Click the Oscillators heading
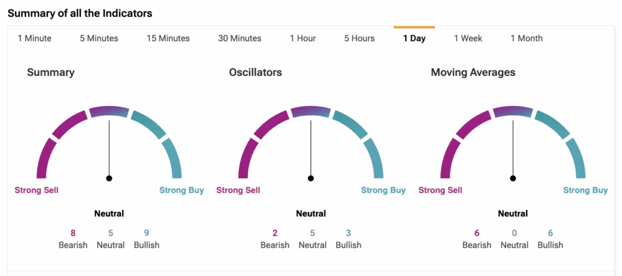Screen dimensions: 622x276 (x=255, y=73)
